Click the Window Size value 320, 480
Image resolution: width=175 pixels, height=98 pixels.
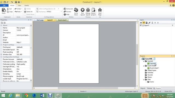tap(23, 54)
